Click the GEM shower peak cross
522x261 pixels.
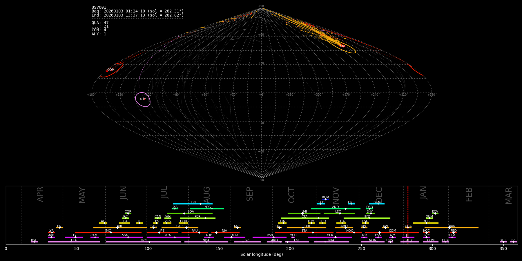pos(378,204)
